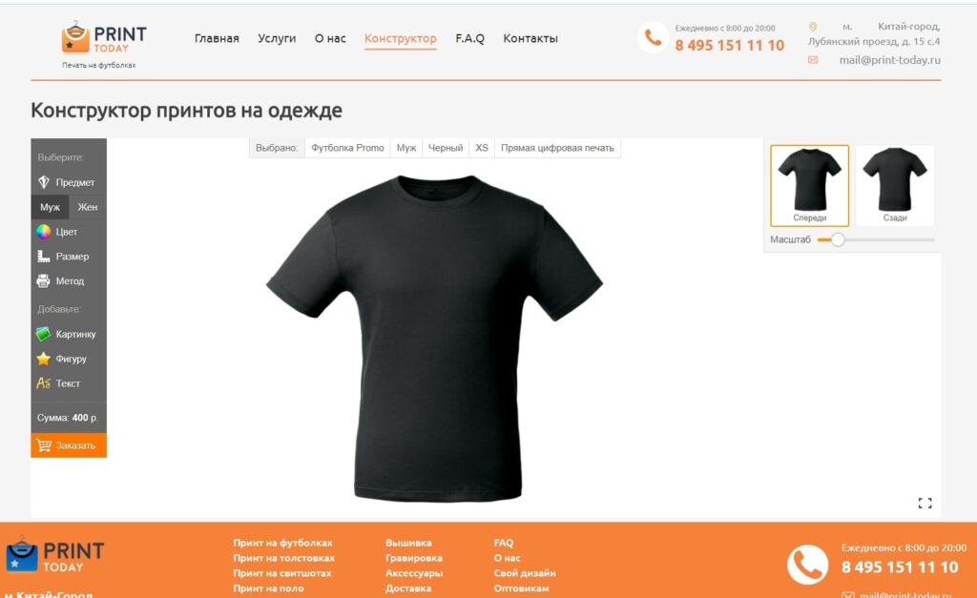Go to the Контакты page
Viewport: 977px width, 598px height.
(x=530, y=38)
